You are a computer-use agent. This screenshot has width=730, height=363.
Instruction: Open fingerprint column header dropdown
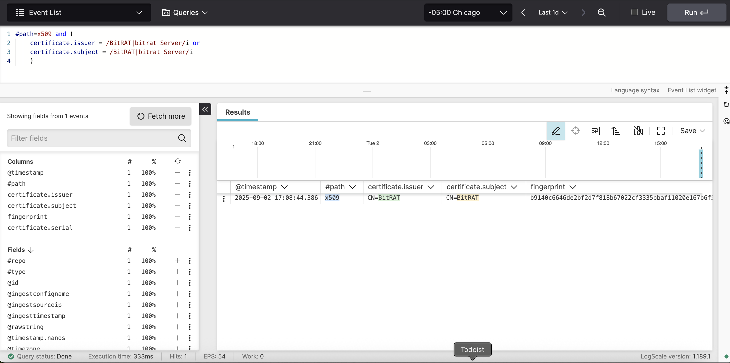pyautogui.click(x=573, y=187)
